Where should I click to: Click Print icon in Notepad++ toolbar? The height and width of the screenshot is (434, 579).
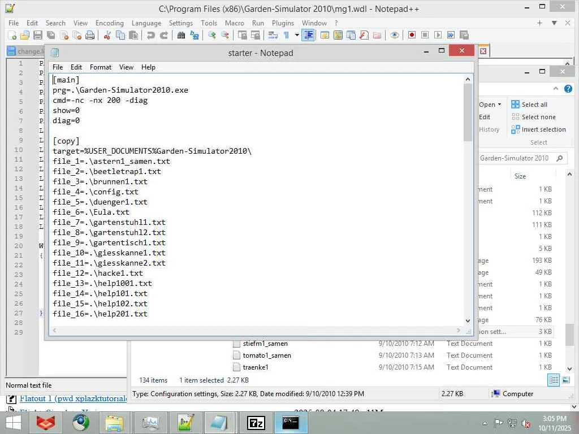tap(90, 35)
